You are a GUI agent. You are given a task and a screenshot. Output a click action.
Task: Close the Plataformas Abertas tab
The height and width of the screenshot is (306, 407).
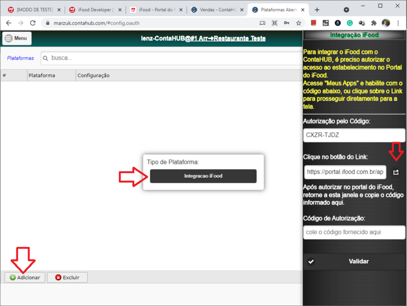click(302, 10)
